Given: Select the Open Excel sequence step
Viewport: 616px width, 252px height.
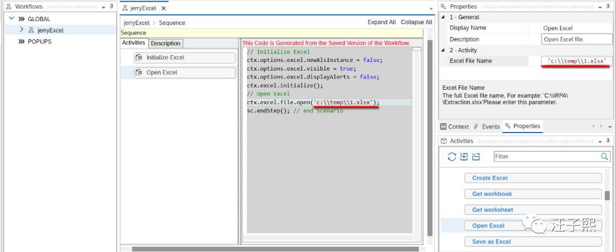Looking at the screenshot, I should point(185,72).
